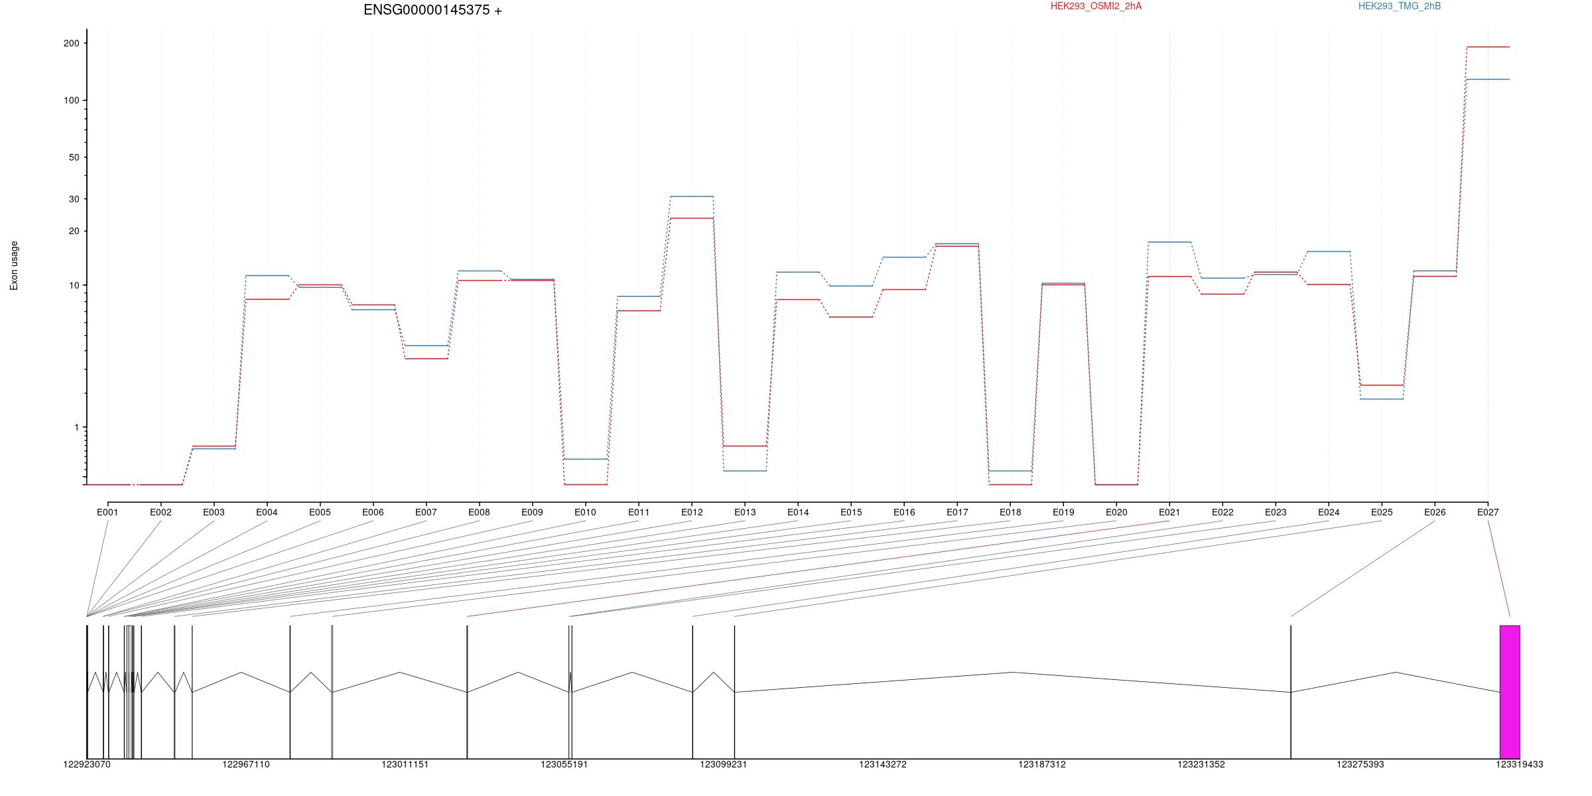The height and width of the screenshot is (796, 1592).
Task: Click exon label E007
Action: click(426, 512)
